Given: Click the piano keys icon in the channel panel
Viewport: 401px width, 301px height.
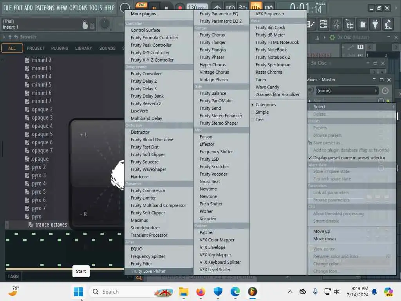Looking at the screenshot, I should [360, 47].
